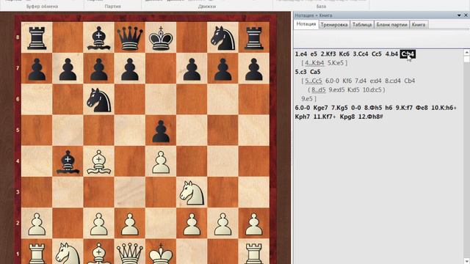470x264 pixels.
Task: Select Kf6 in the variation
Action: (347, 81)
